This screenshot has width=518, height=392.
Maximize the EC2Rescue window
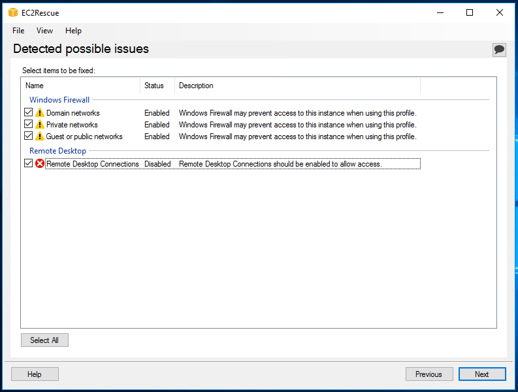[x=470, y=12]
